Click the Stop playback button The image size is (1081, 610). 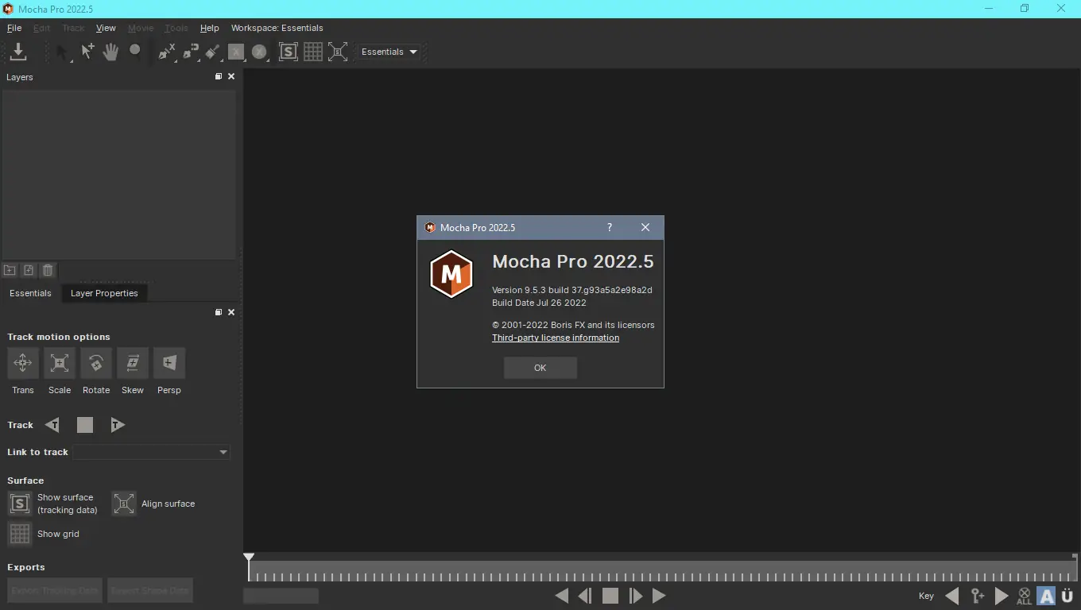610,596
